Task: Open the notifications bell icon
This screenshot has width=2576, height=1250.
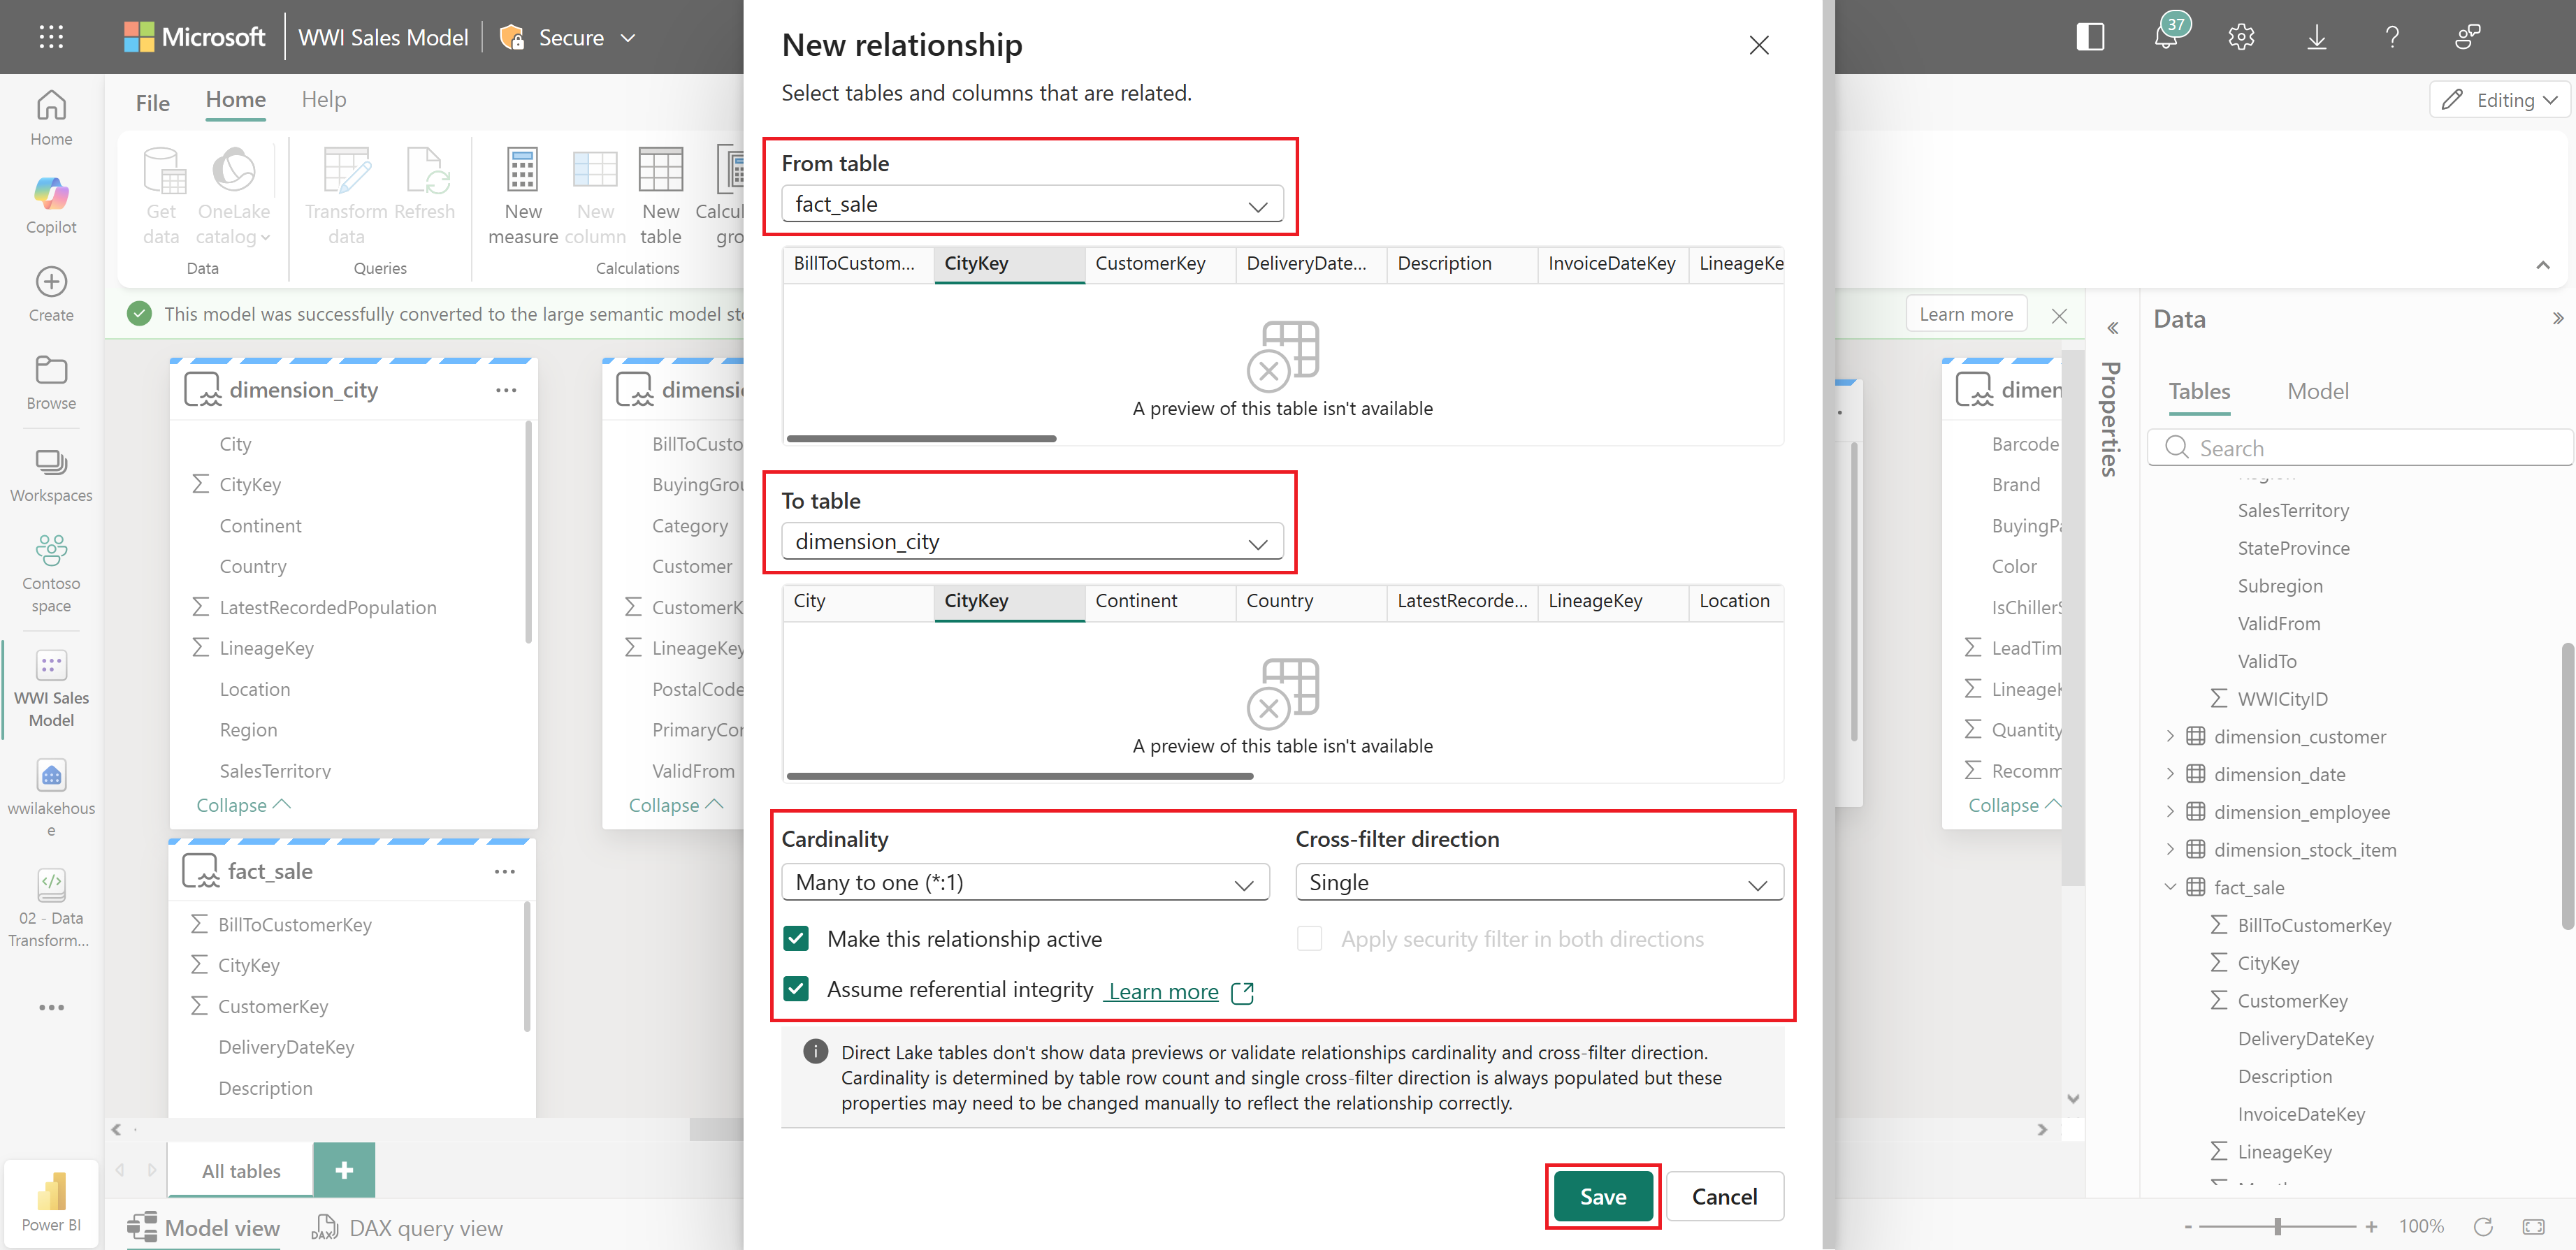Action: 2165,37
